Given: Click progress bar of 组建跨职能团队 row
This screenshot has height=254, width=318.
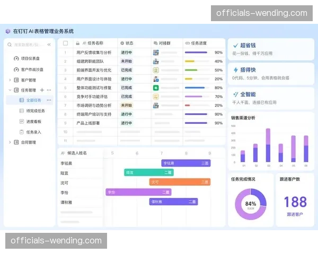Looking at the screenshot, I should tap(196, 61).
